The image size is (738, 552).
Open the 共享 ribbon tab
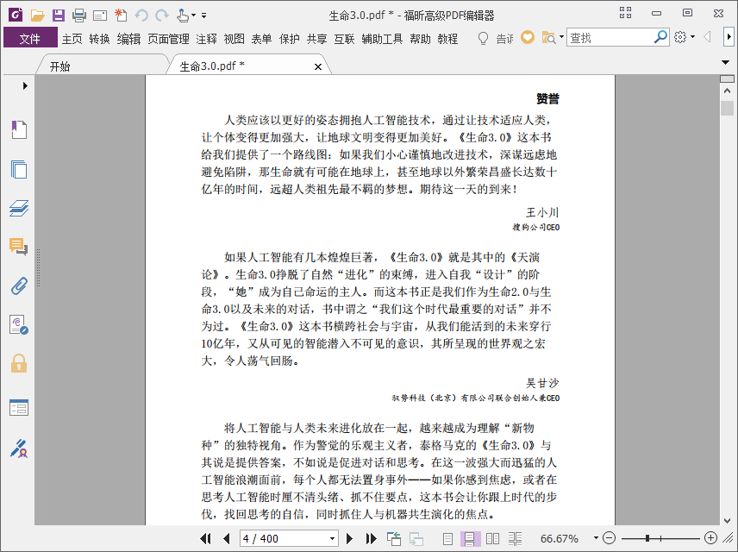point(316,39)
